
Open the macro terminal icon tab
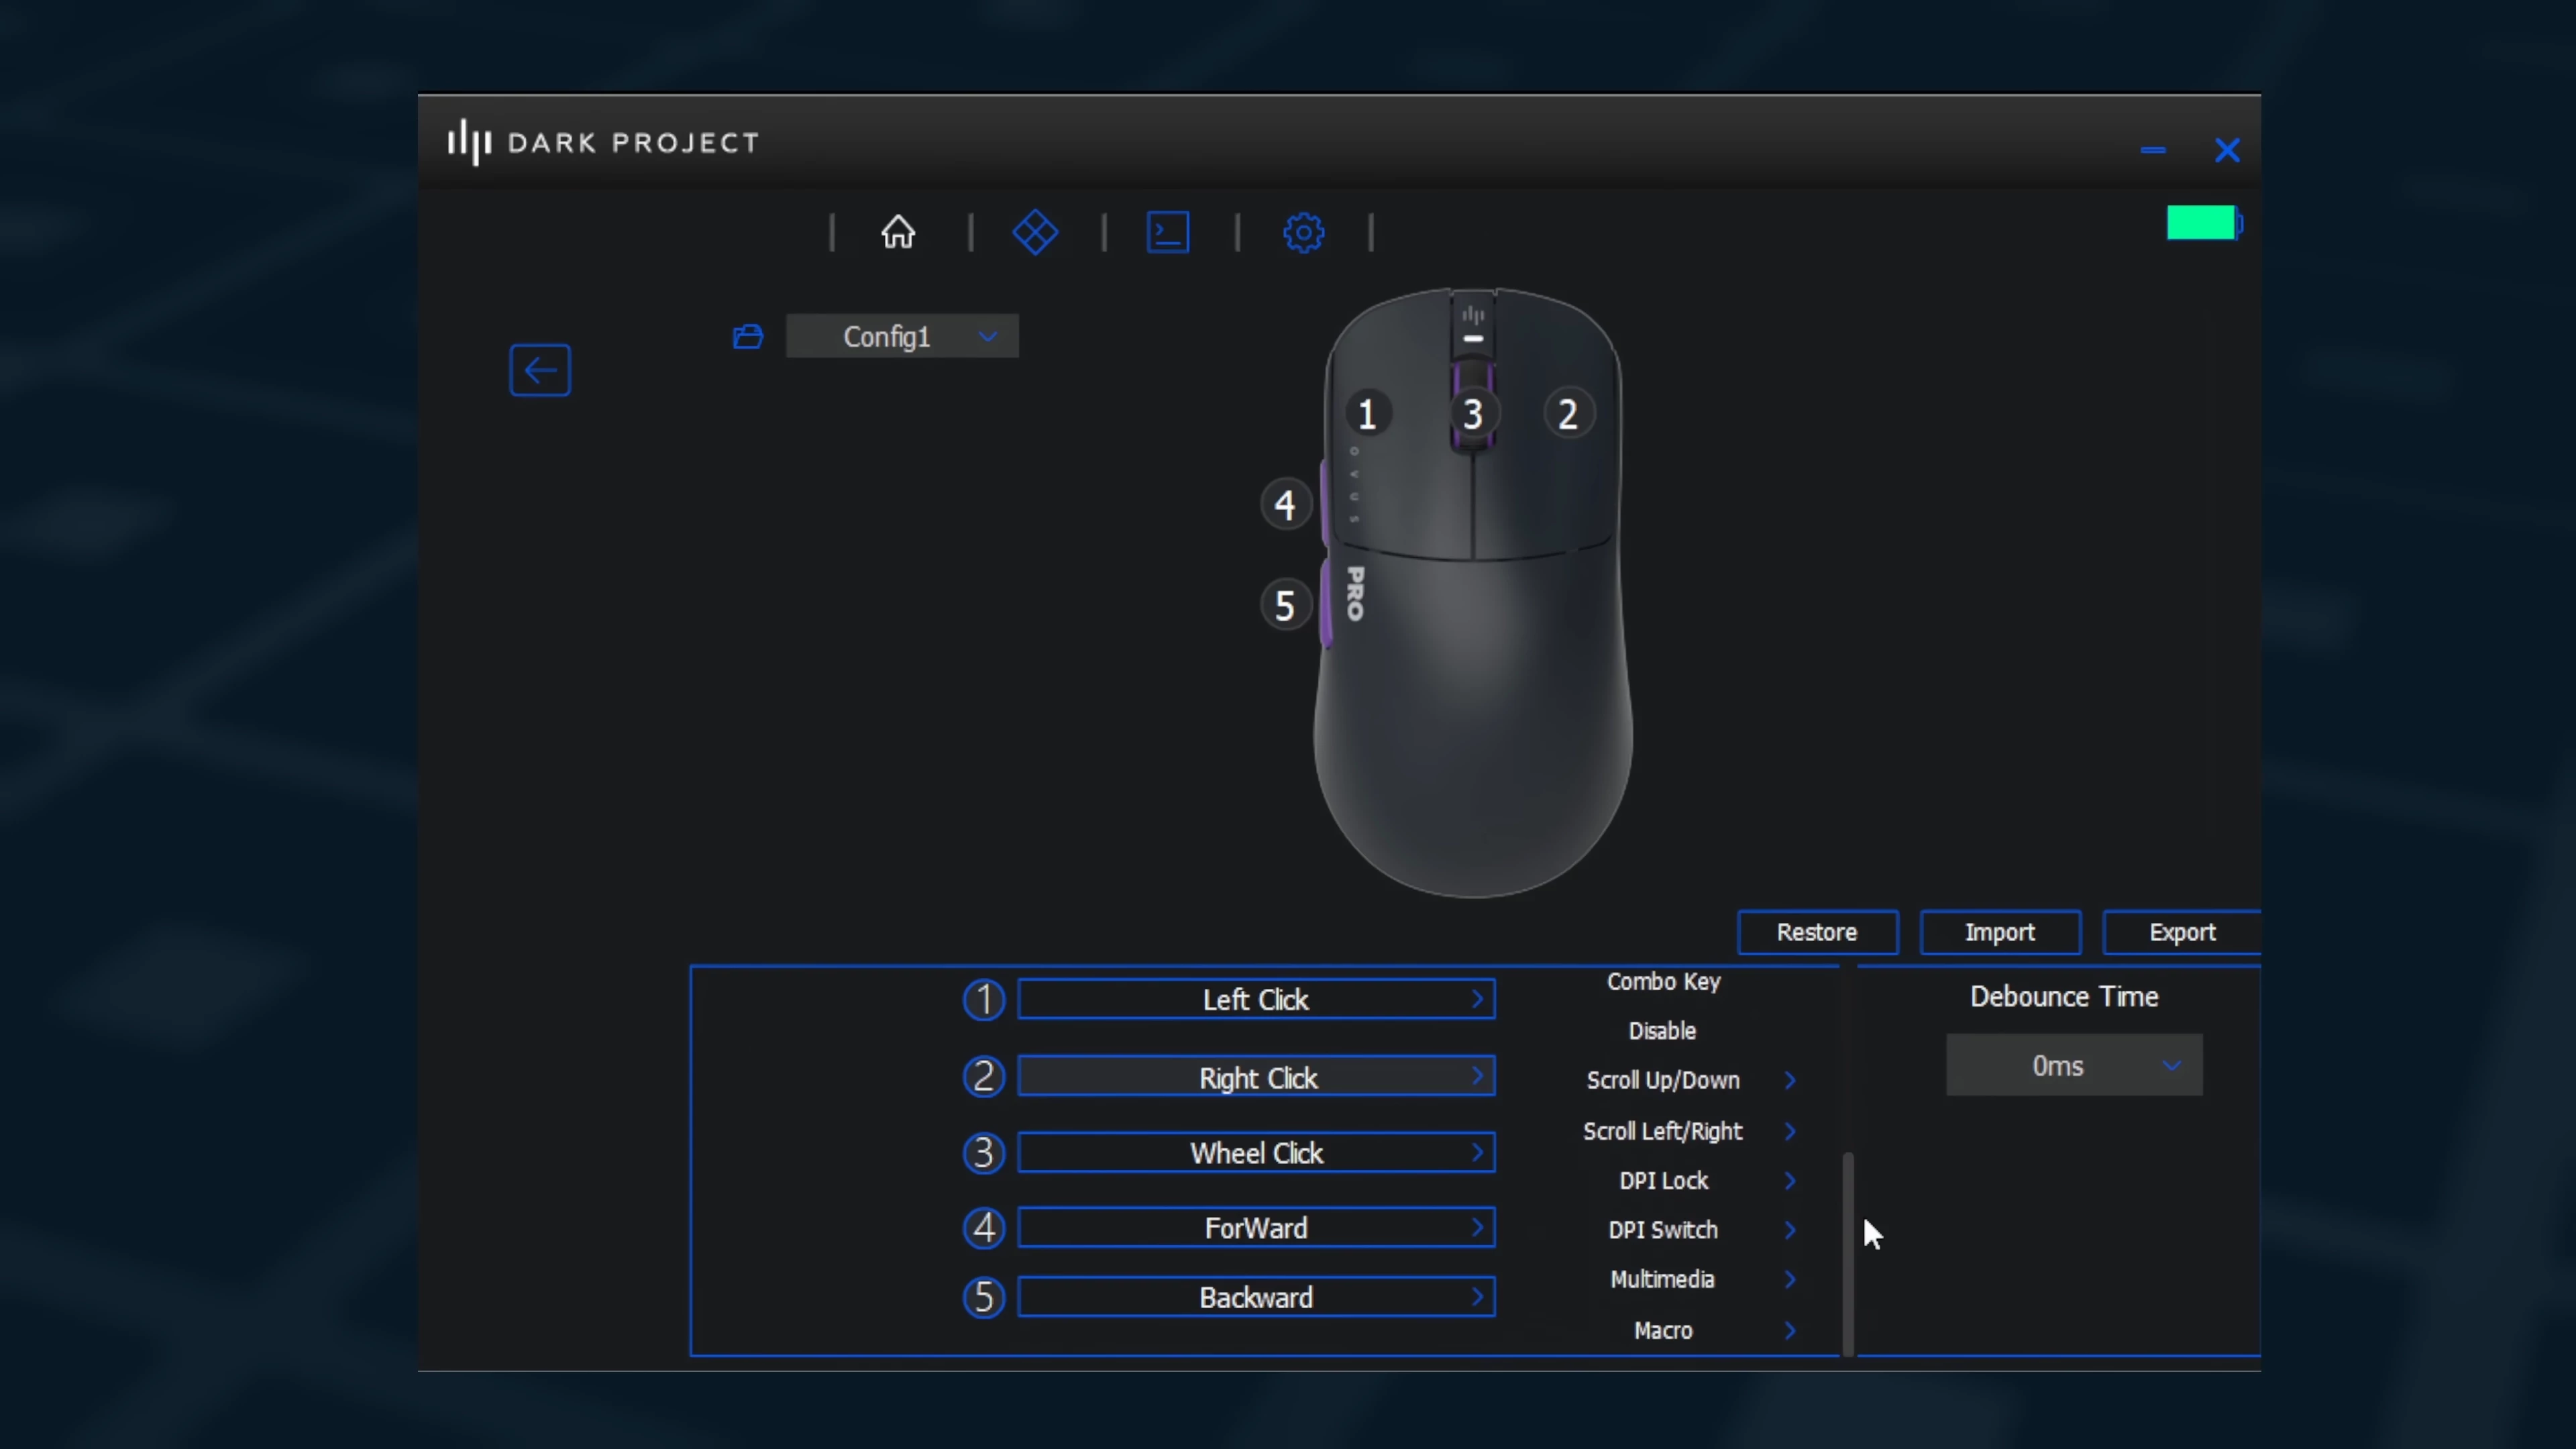(1167, 232)
